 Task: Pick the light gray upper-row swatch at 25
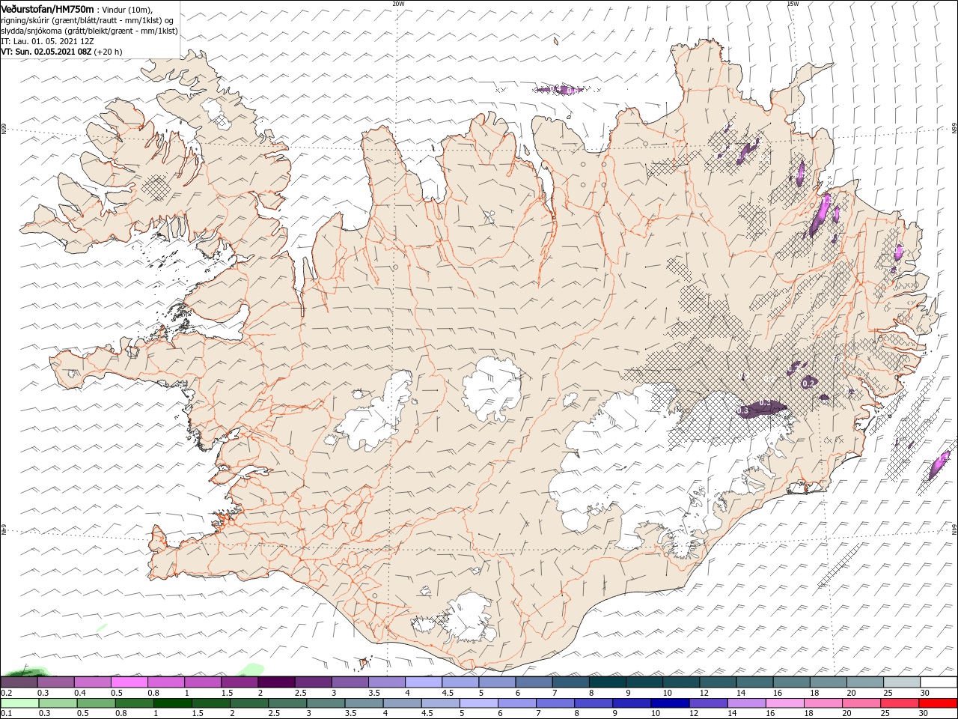pos(902,682)
